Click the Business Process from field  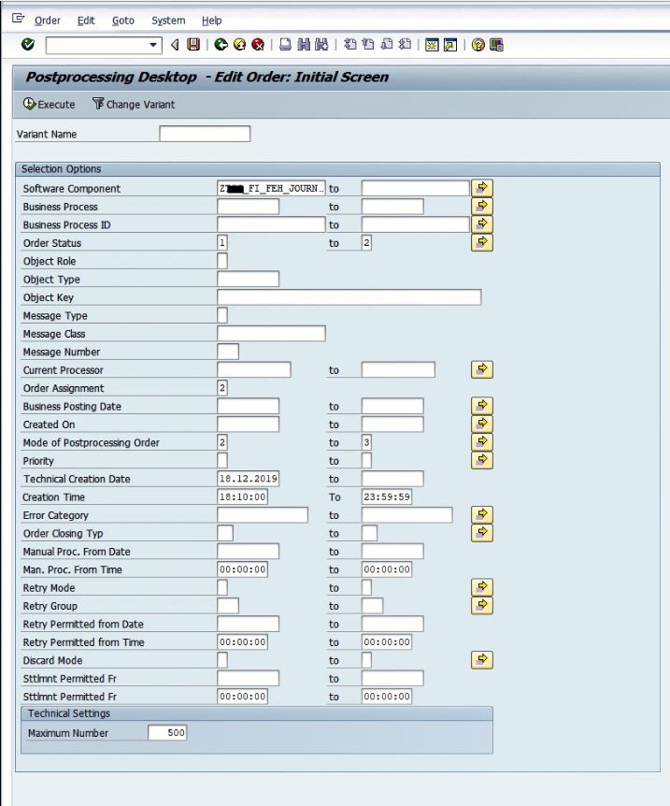(x=249, y=206)
